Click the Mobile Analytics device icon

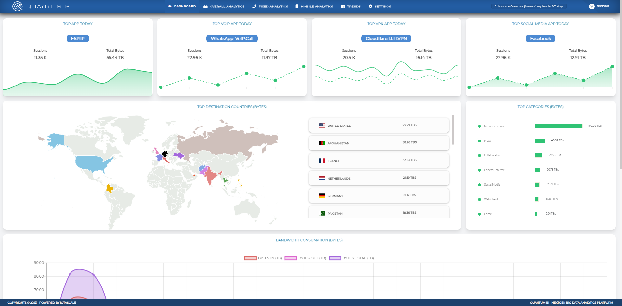(x=297, y=7)
